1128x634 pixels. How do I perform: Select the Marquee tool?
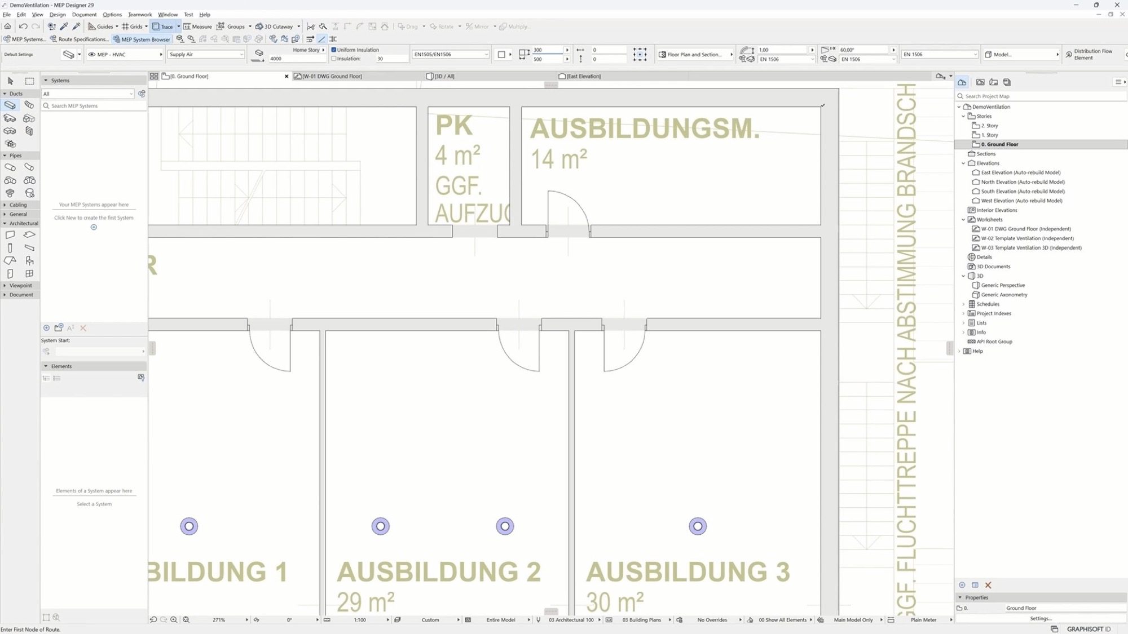[29, 81]
